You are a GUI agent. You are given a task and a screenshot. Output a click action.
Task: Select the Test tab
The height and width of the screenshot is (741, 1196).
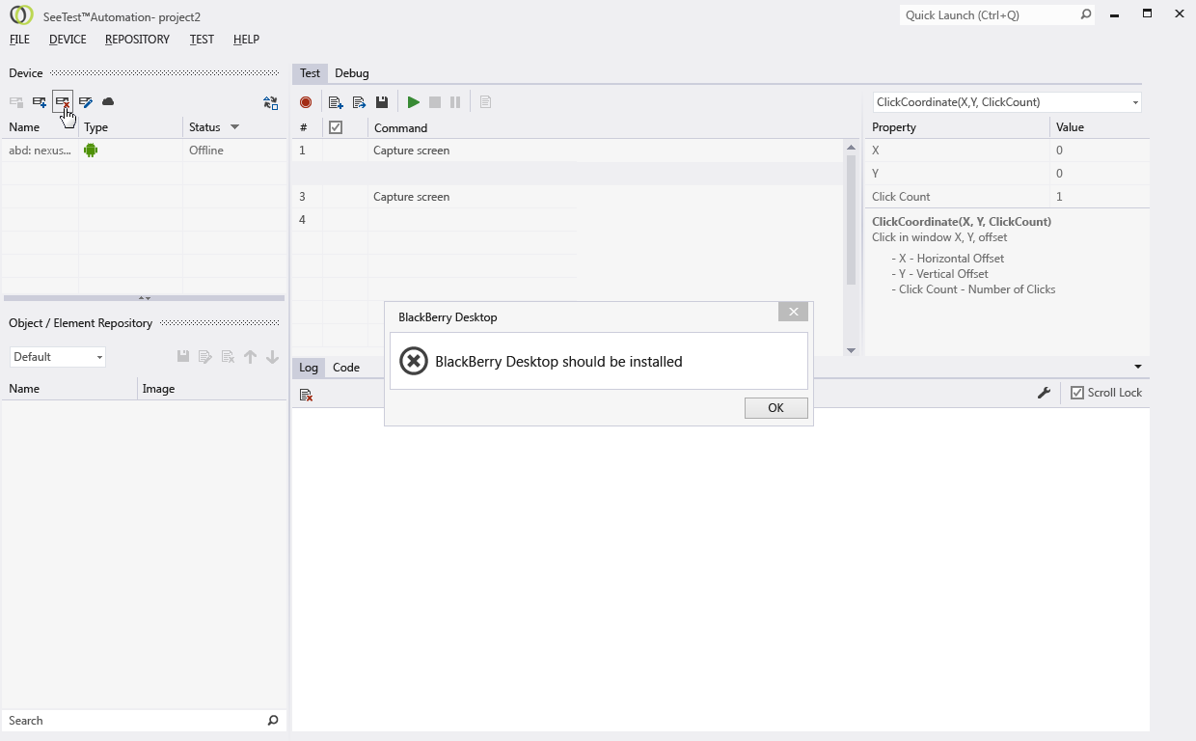tap(310, 73)
